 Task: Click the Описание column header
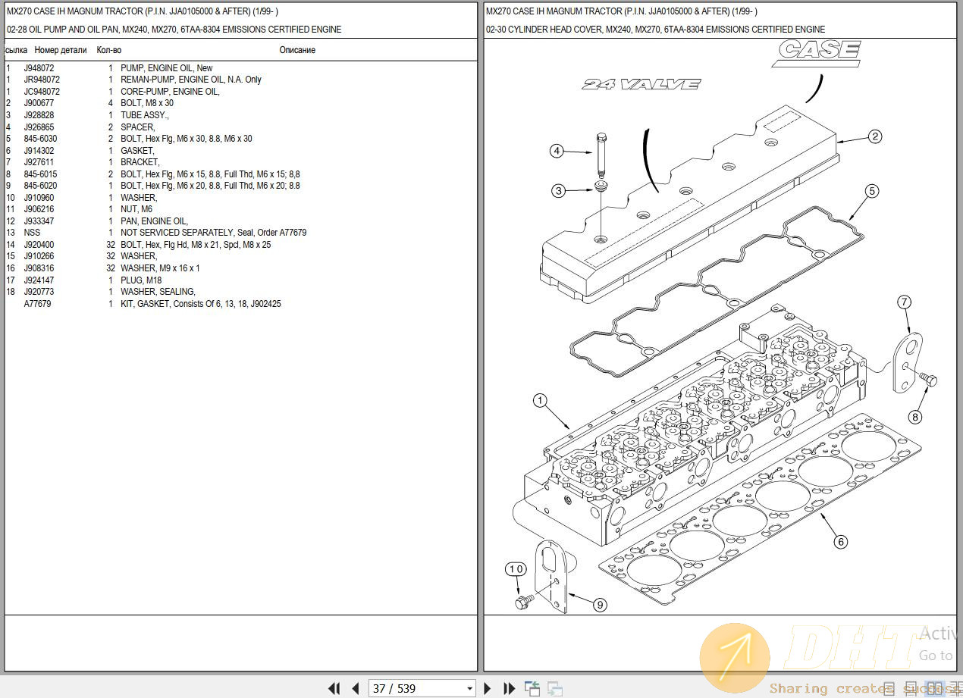coord(296,50)
